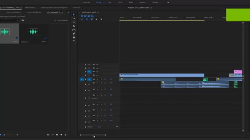
Task: Click the voice-over microphone on track A5
Action: pos(105,104)
